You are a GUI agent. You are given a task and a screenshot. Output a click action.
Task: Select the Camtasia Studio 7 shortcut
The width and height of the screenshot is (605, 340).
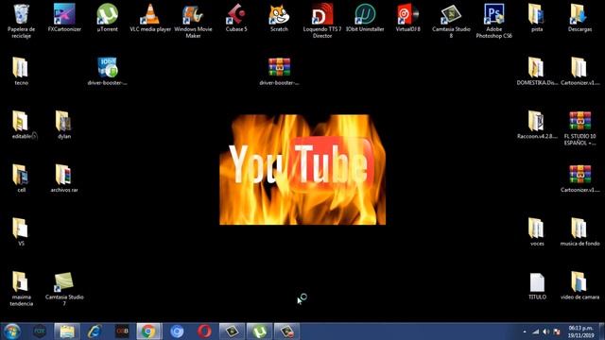64,281
